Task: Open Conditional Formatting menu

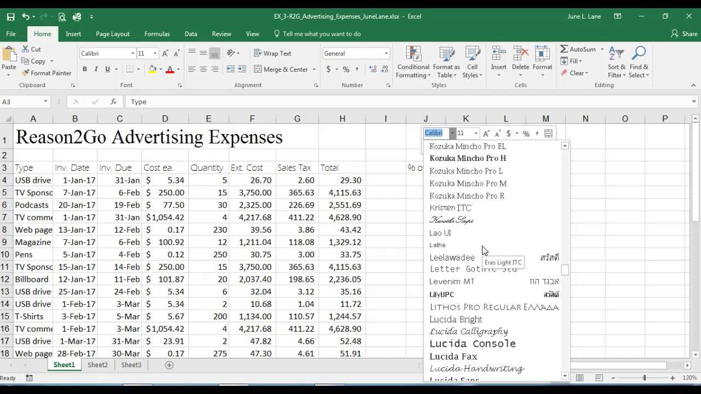Action: (413, 62)
